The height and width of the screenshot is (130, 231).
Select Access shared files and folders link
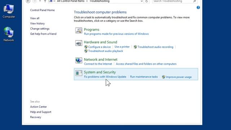click(x=146, y=64)
